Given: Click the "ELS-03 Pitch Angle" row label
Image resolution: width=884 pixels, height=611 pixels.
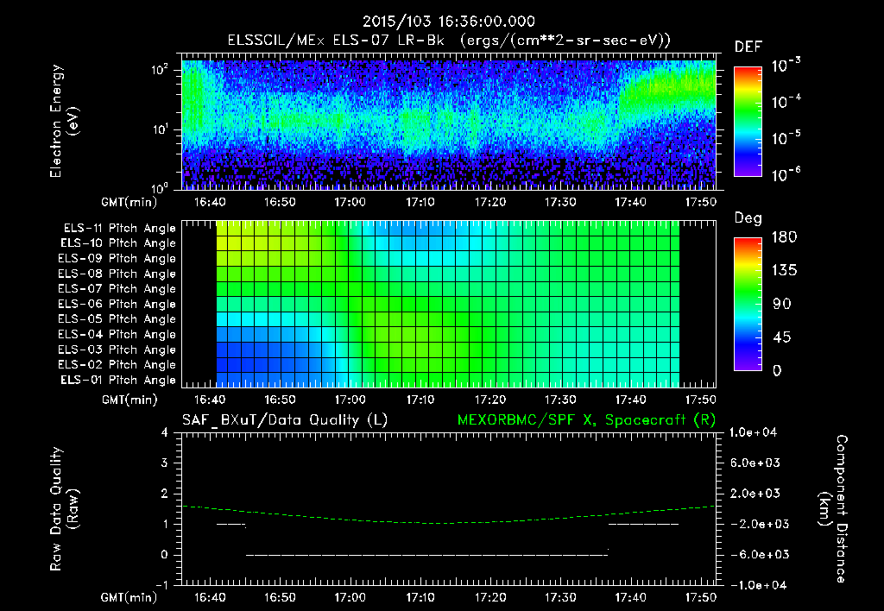Looking at the screenshot, I should pyautogui.click(x=117, y=350).
